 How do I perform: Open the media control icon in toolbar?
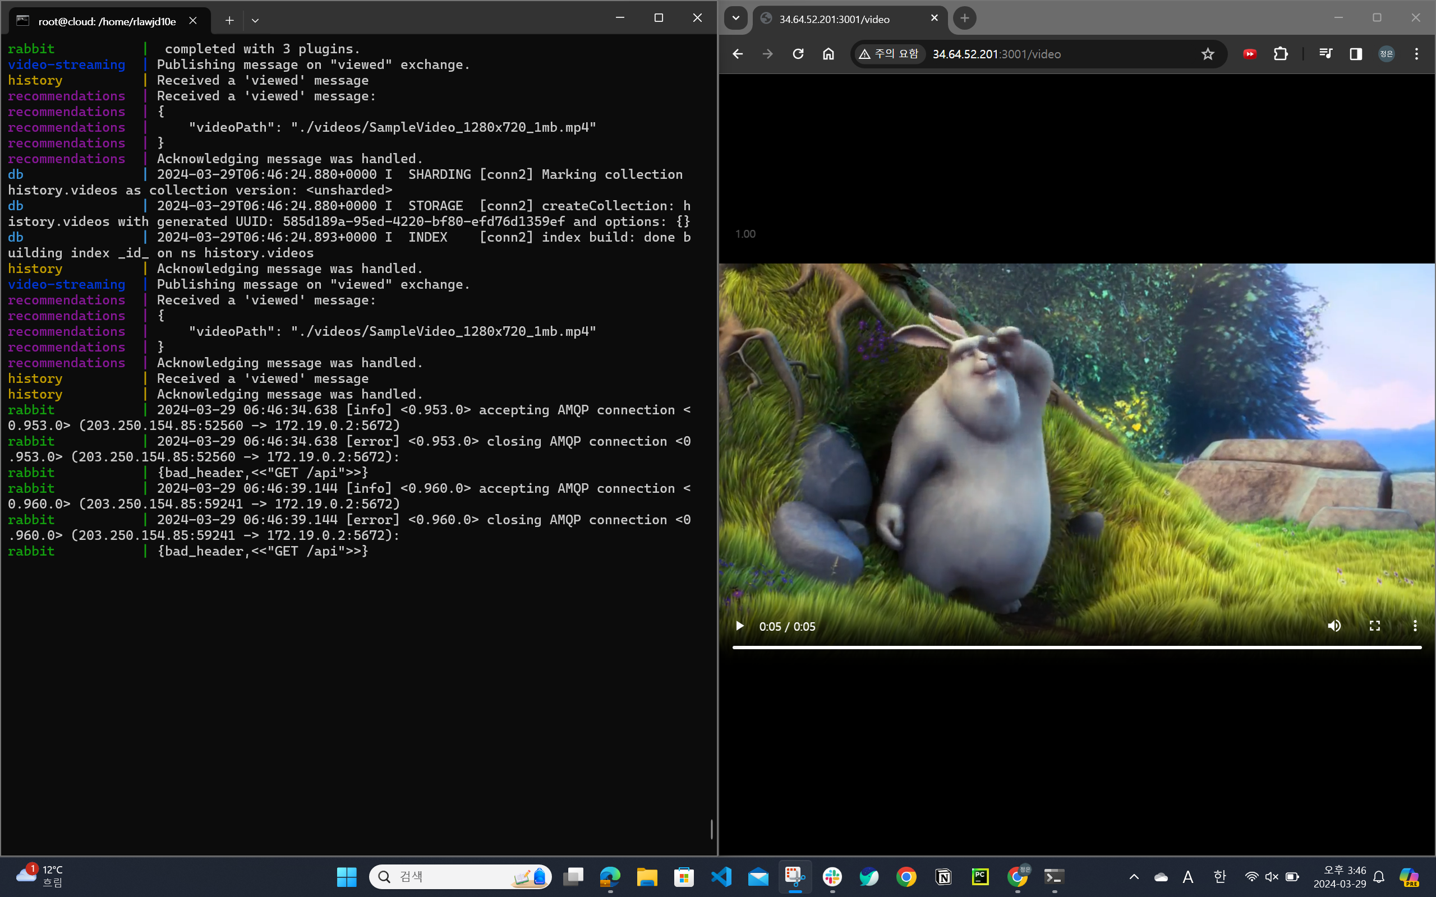click(1325, 54)
